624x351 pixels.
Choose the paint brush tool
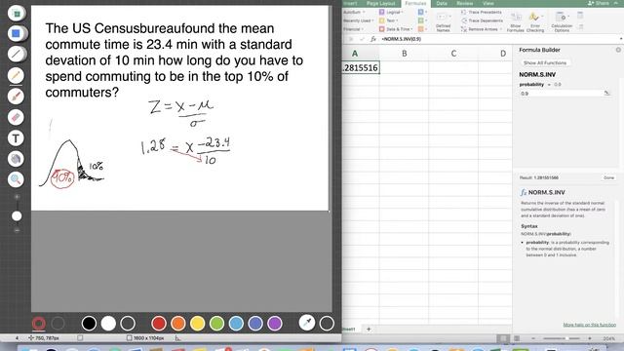(x=16, y=97)
